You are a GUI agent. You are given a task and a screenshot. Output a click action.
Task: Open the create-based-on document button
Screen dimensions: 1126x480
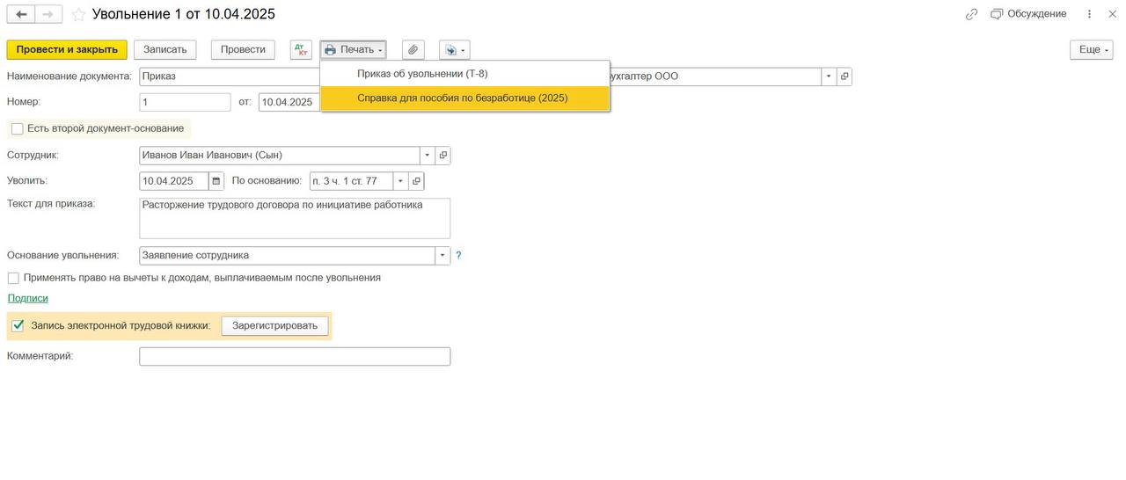coord(455,50)
